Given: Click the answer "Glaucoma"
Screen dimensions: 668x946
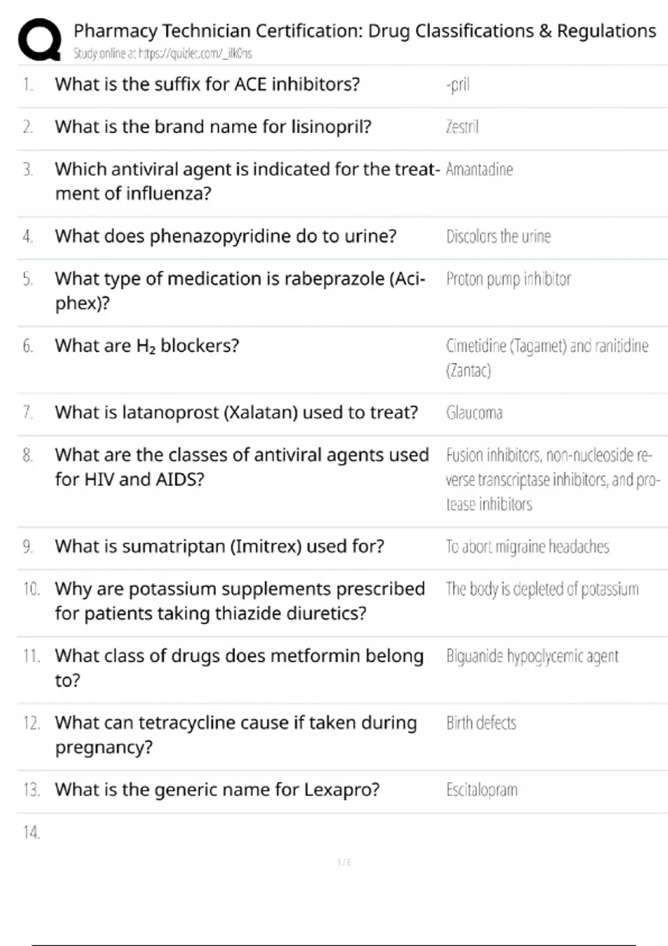Looking at the screenshot, I should pos(474,413).
